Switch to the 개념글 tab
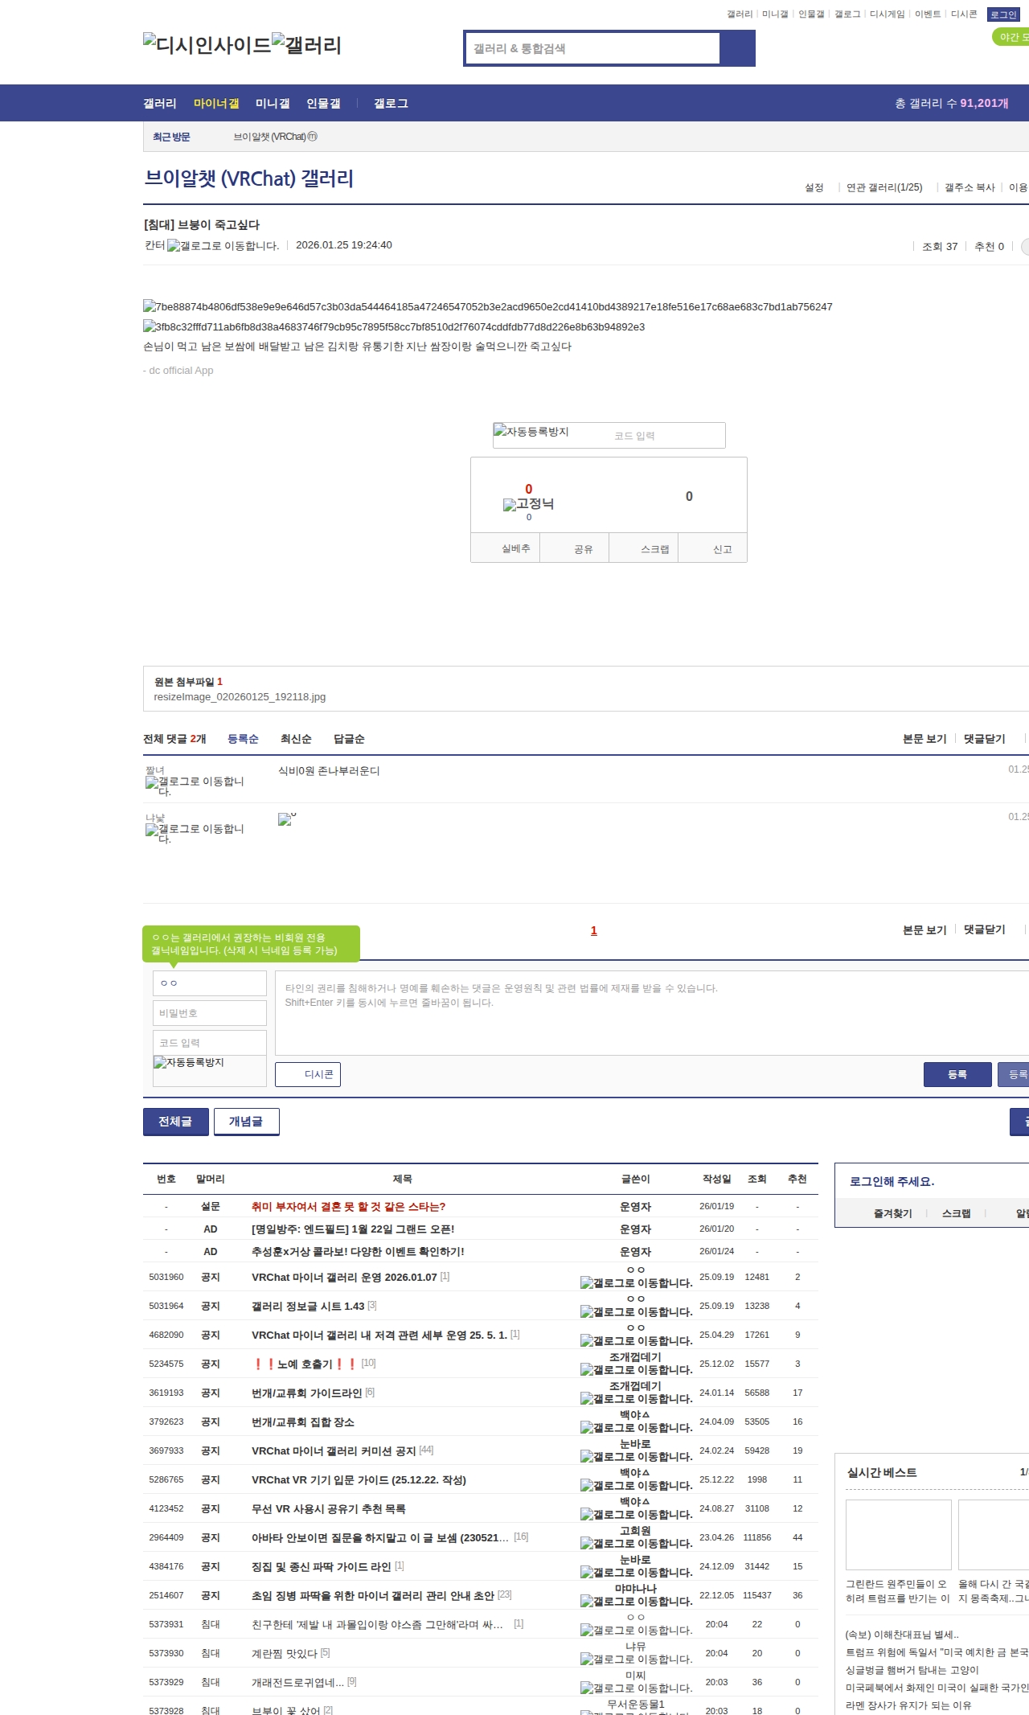The height and width of the screenshot is (1715, 1029). (246, 1122)
